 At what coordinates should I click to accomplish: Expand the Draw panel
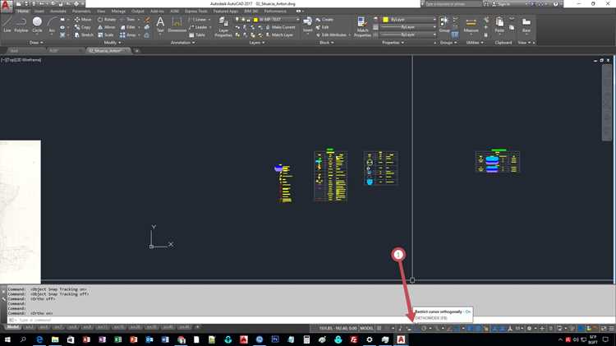36,43
